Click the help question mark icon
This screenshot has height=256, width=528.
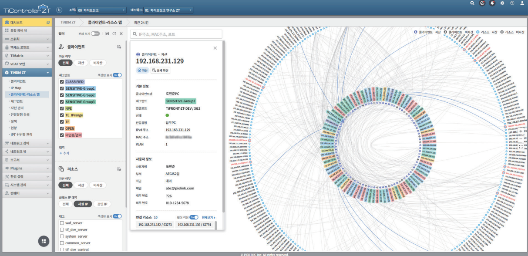pos(512,3)
